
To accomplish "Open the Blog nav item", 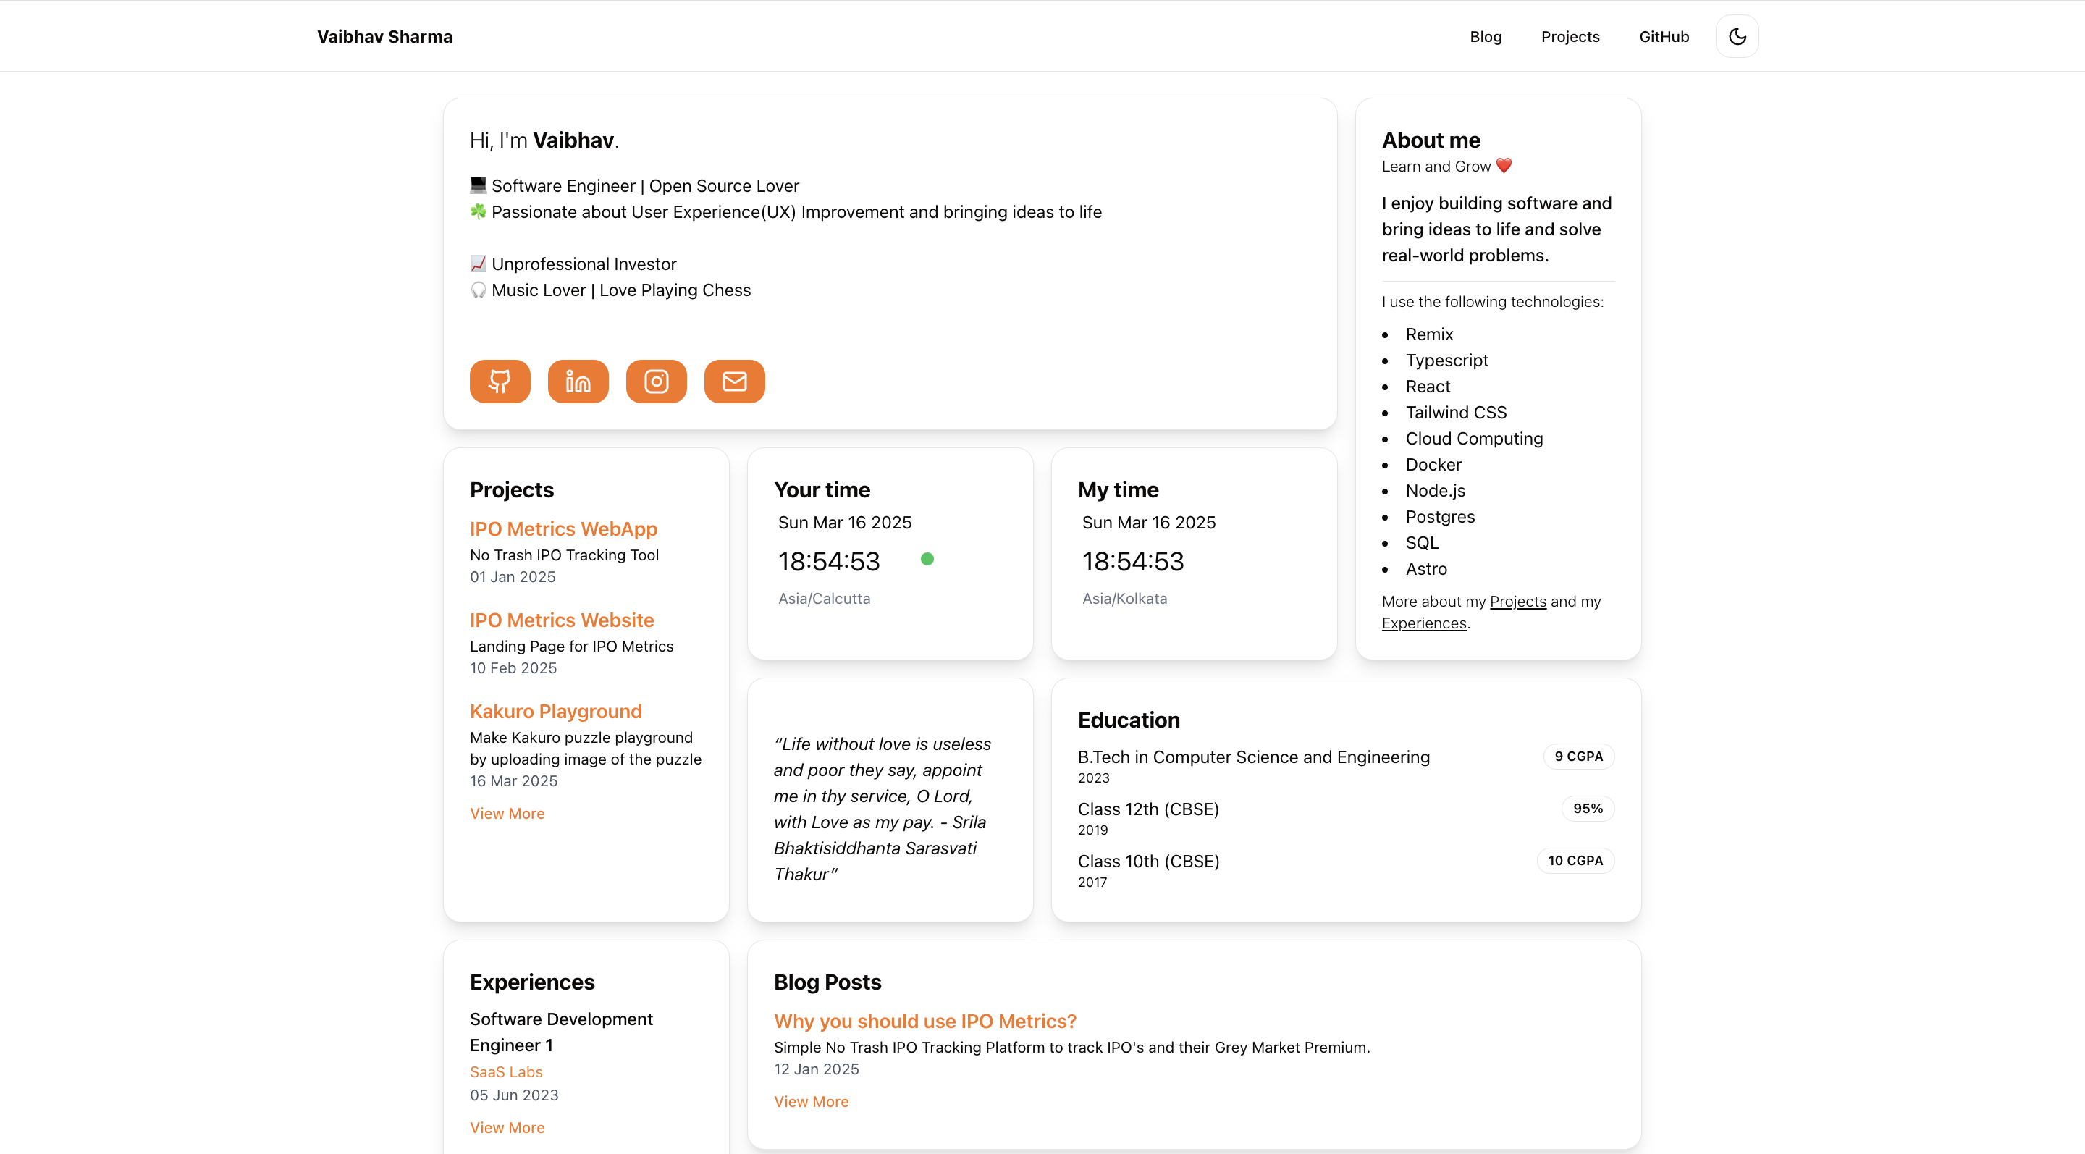I will pyautogui.click(x=1486, y=36).
